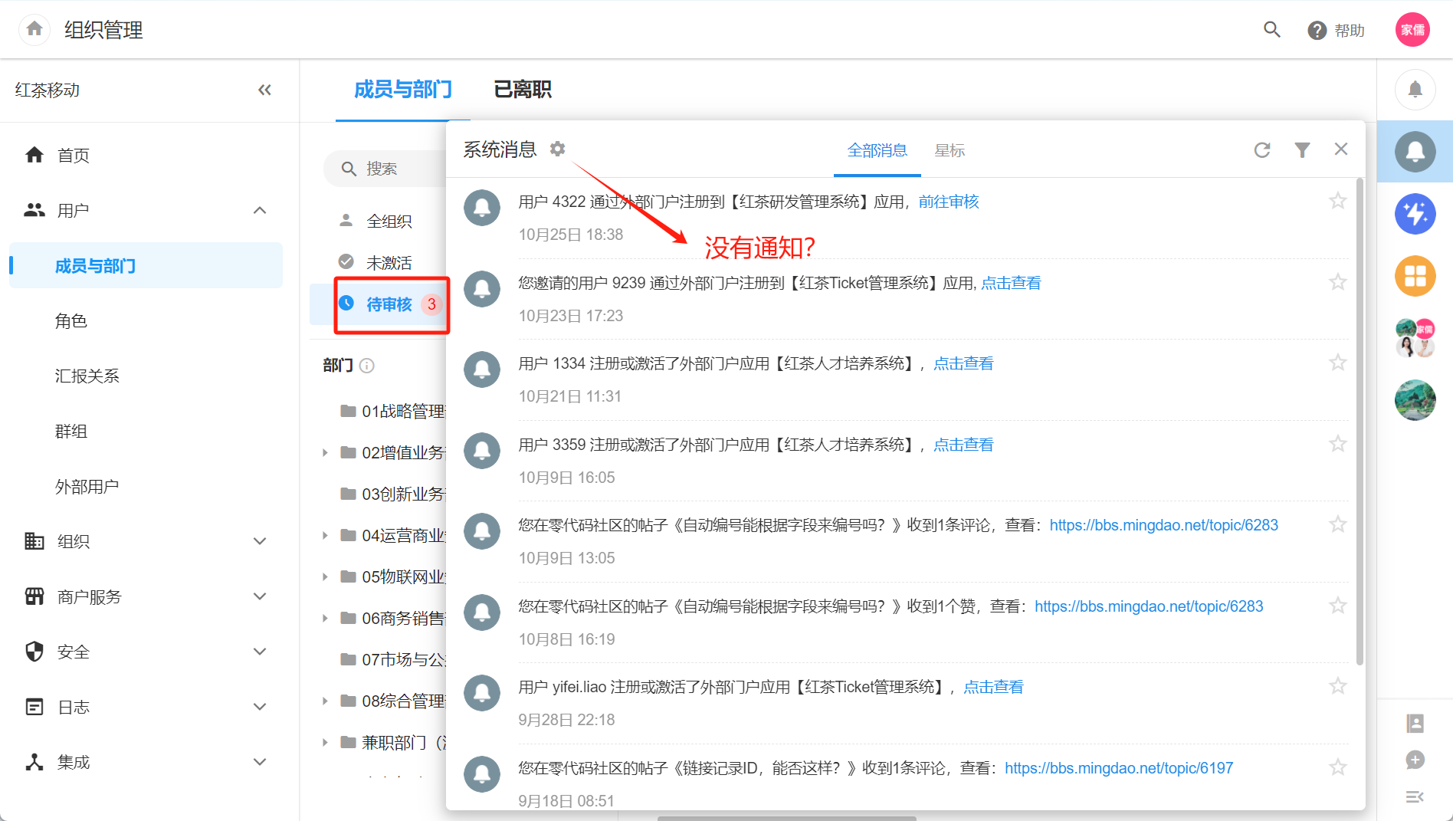Click the home icon in the header
The width and height of the screenshot is (1453, 821).
(x=34, y=30)
